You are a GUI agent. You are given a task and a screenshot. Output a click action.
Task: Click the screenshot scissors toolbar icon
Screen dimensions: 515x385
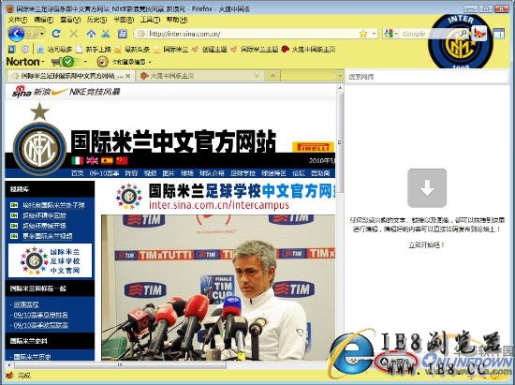pos(106,33)
